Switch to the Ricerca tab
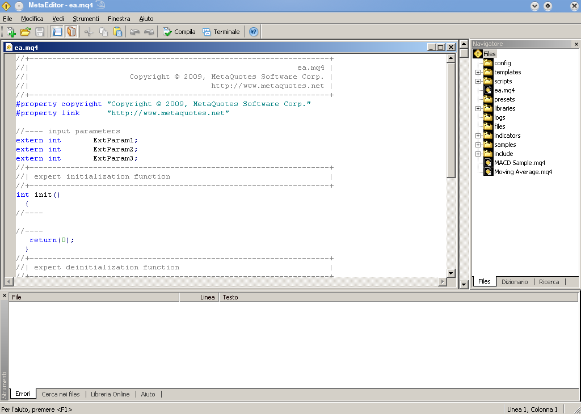The height and width of the screenshot is (414, 581). [x=549, y=282]
